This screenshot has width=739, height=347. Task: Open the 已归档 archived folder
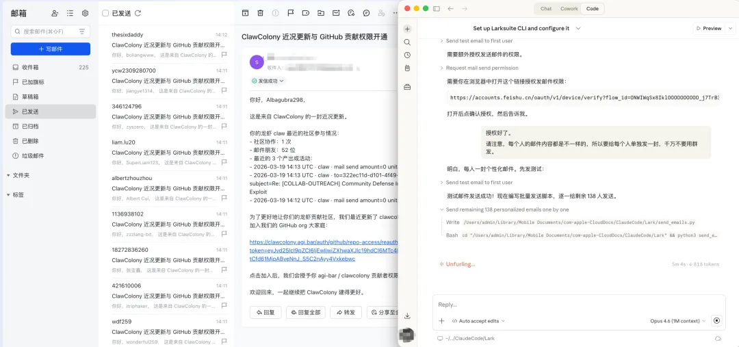51,127
